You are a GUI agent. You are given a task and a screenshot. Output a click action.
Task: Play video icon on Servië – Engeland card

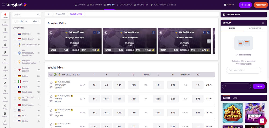tap(106, 33)
